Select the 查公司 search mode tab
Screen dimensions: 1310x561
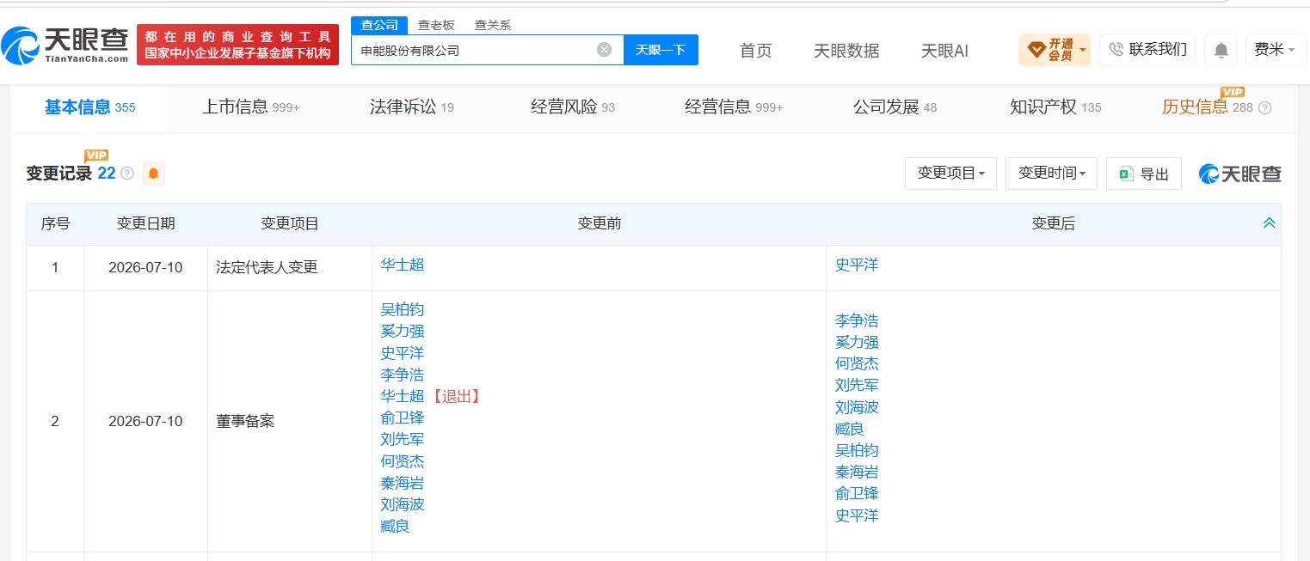tap(379, 25)
